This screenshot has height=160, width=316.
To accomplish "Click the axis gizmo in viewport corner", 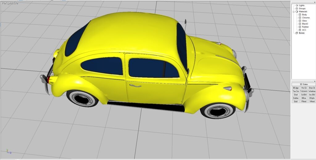I will 9,152.
